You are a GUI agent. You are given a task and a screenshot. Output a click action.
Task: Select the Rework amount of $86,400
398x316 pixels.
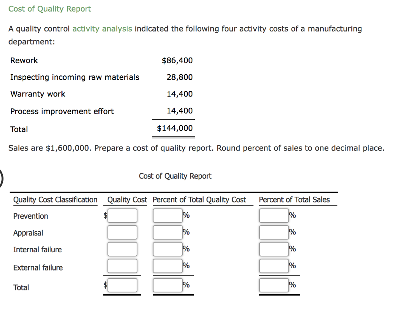pyautogui.click(x=177, y=60)
